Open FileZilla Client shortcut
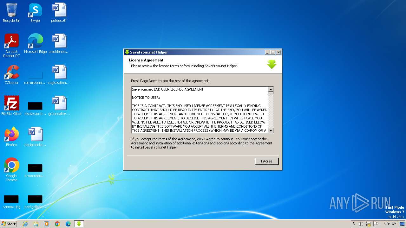The height and width of the screenshot is (228, 406). pos(11,105)
